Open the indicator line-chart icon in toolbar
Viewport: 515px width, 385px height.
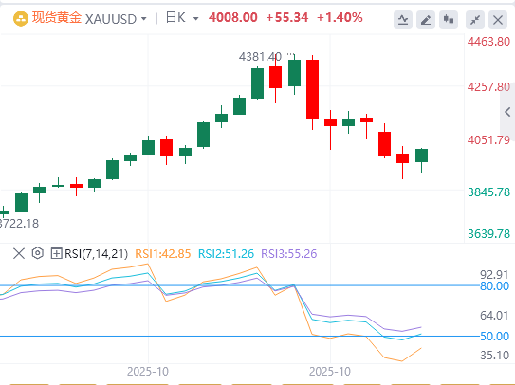403,20
